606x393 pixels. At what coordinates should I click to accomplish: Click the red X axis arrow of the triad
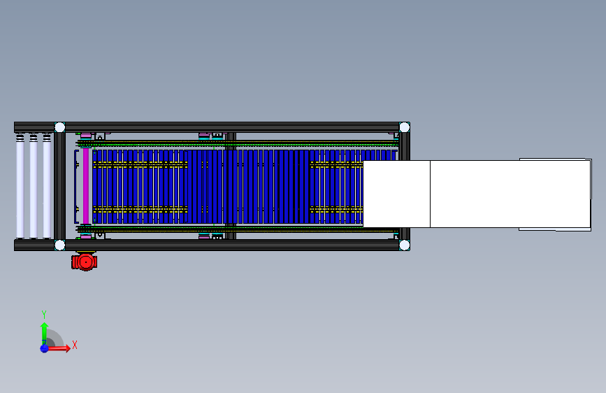click(x=59, y=348)
